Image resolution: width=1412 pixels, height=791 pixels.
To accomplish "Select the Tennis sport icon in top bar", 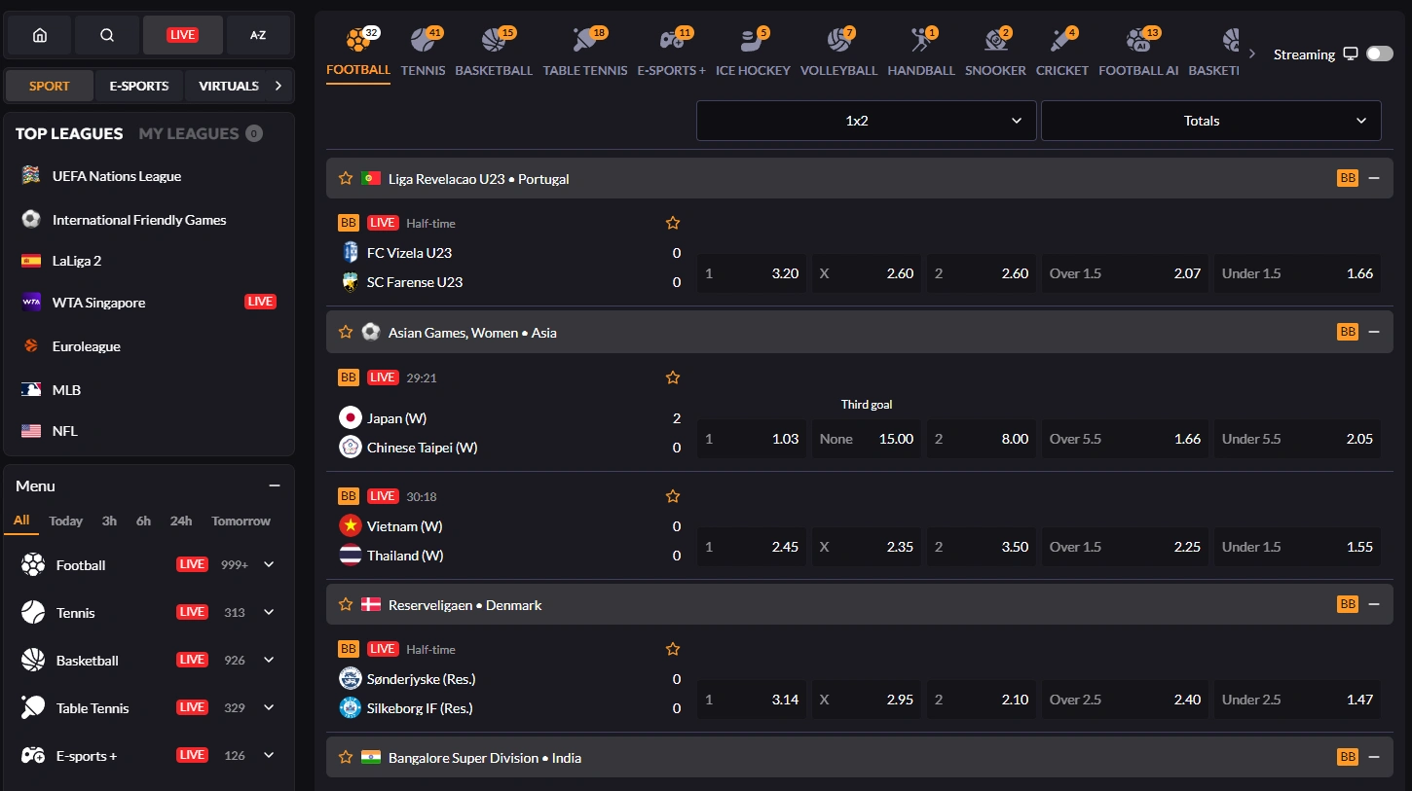I will (x=423, y=40).
